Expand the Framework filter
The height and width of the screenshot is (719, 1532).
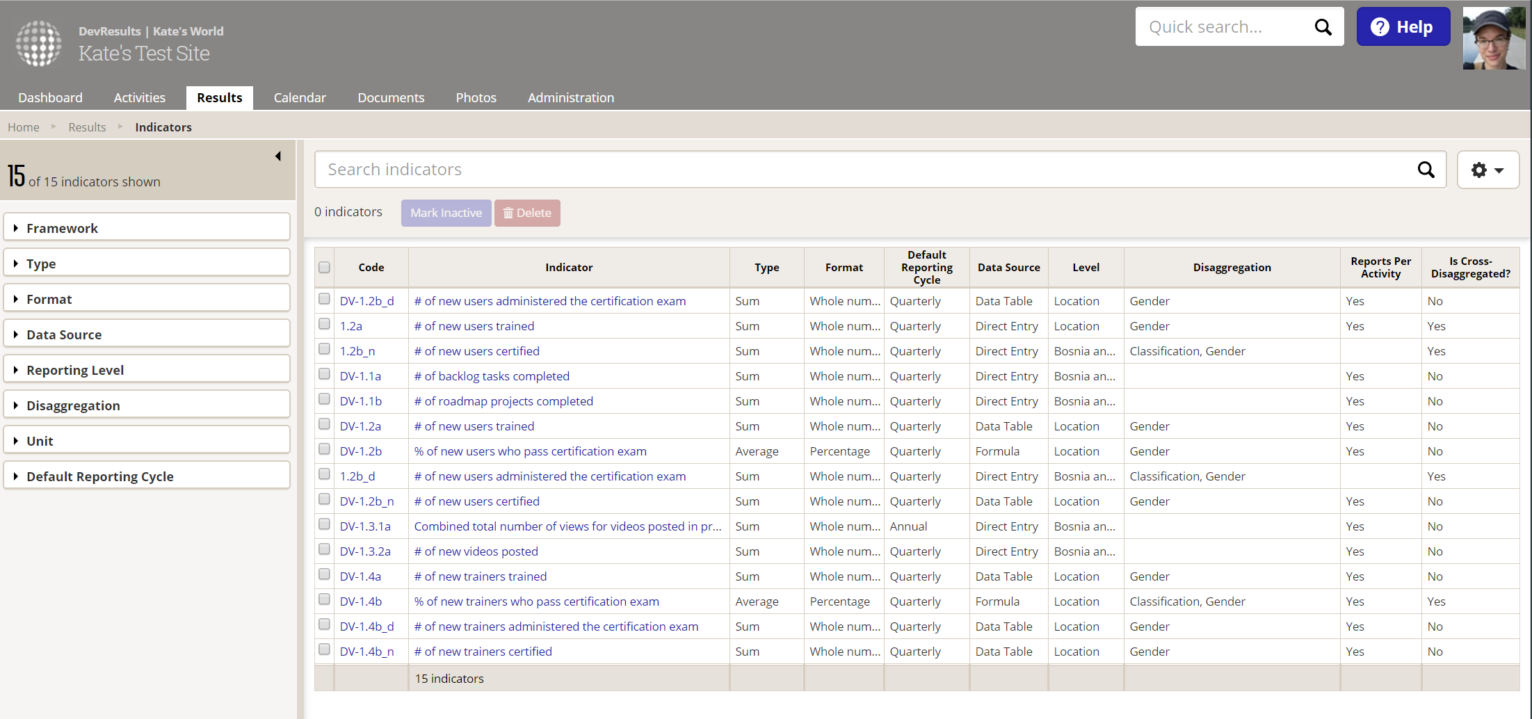tap(147, 228)
